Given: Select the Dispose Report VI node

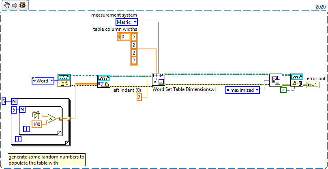Looking at the screenshot, I should click(297, 80).
